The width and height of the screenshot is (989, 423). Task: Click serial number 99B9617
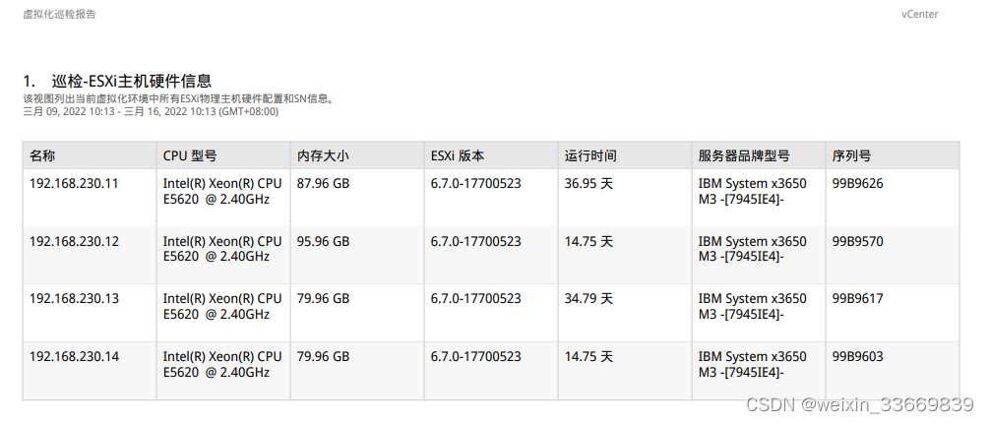858,299
